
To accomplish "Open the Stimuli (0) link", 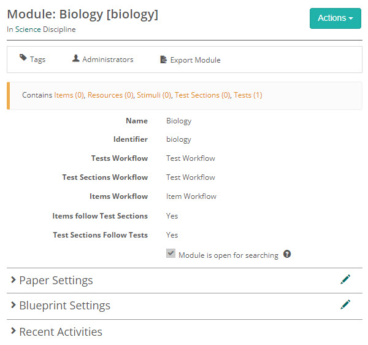I will pyautogui.click(x=154, y=95).
